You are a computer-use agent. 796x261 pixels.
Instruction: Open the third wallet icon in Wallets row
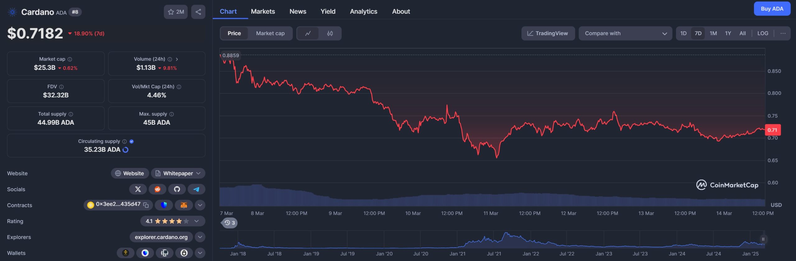[x=164, y=253]
